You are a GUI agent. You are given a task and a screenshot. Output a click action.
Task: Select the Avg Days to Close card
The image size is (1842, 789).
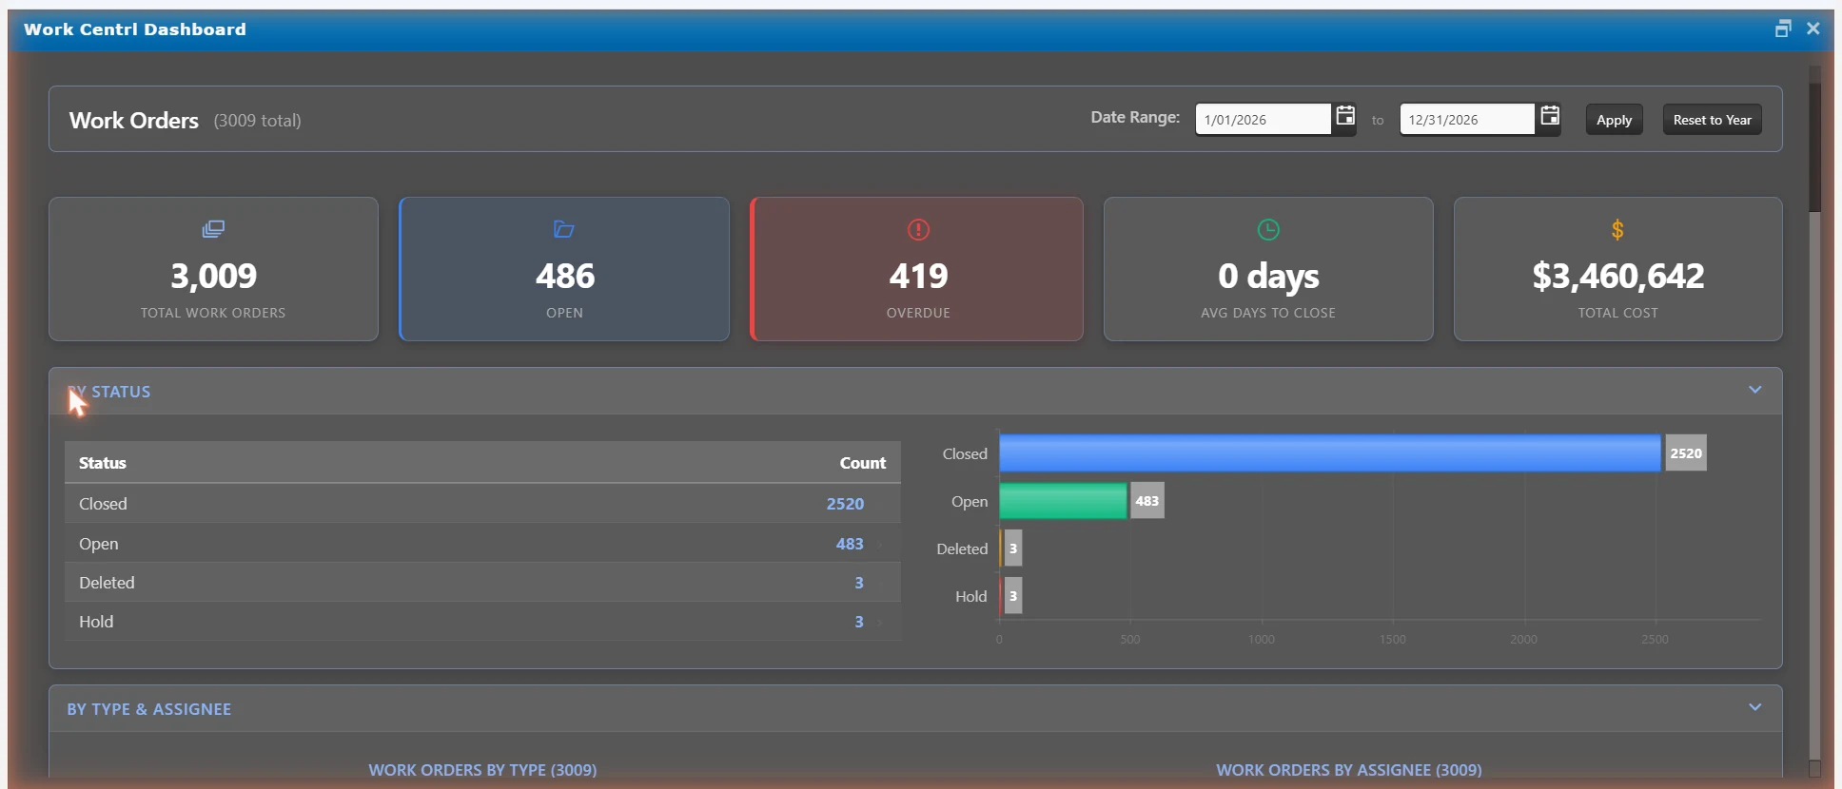pos(1268,269)
